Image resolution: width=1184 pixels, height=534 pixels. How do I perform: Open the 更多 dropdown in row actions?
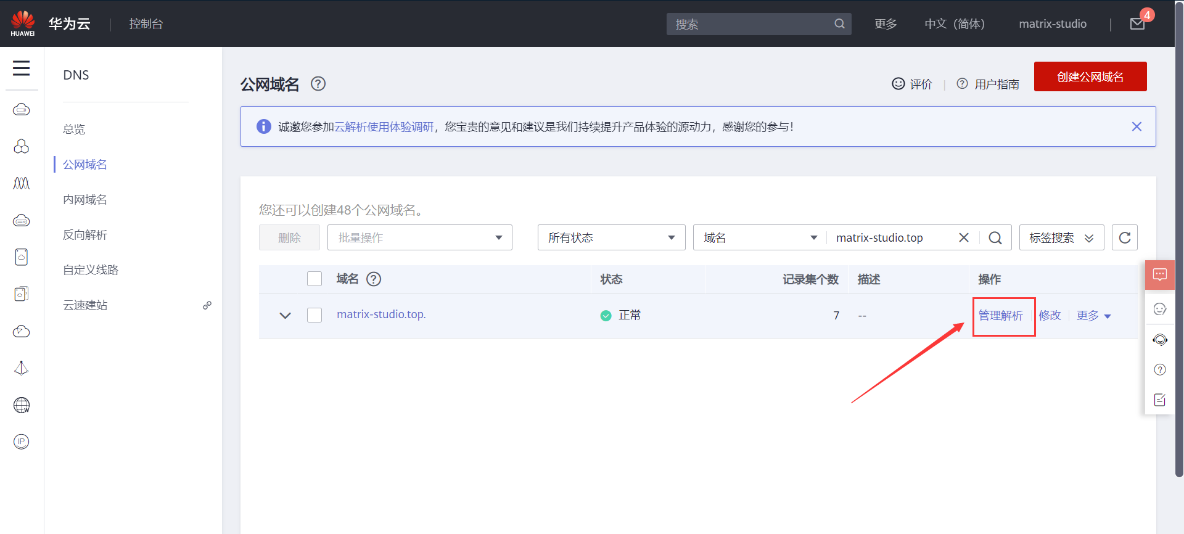[x=1094, y=316]
